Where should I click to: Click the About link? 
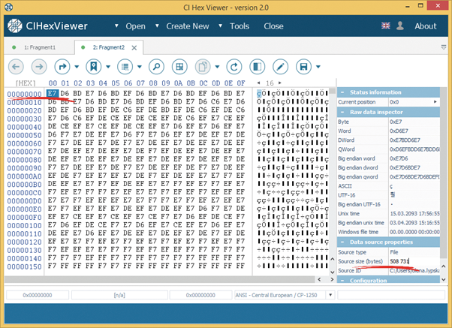426,26
